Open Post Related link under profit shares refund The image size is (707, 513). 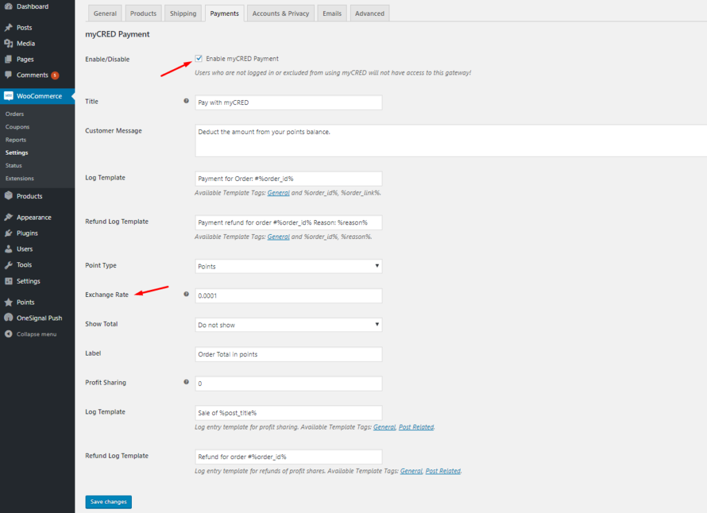click(x=443, y=471)
